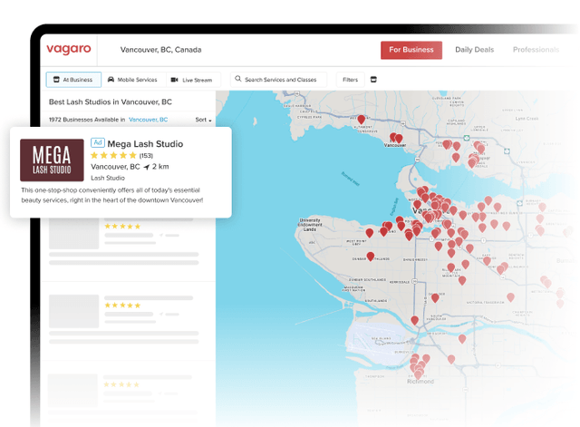
Task: Select the Live Stream tab
Action: pos(192,80)
